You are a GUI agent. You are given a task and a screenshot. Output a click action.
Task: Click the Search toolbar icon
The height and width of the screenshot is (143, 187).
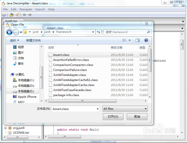coord(17,15)
